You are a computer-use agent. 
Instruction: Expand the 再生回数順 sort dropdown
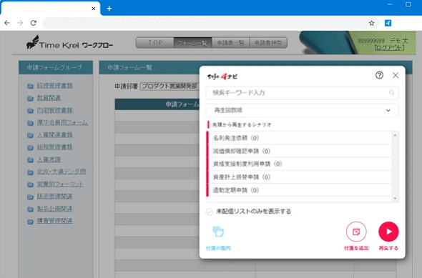(302, 110)
